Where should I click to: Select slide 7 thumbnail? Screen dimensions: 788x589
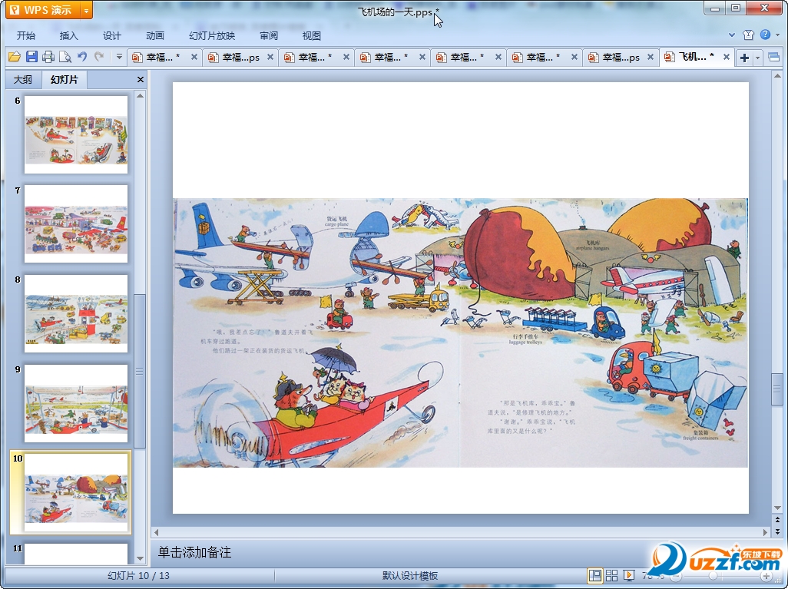[76, 223]
